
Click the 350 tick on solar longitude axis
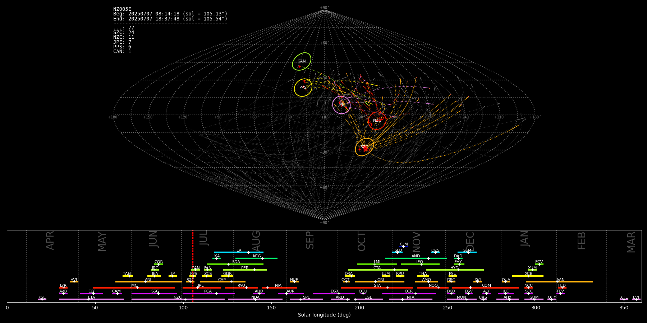[624, 308]
